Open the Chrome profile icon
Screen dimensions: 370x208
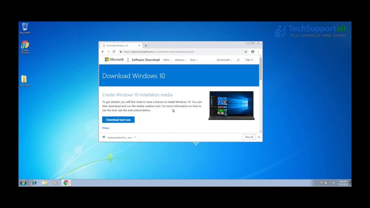[253, 52]
